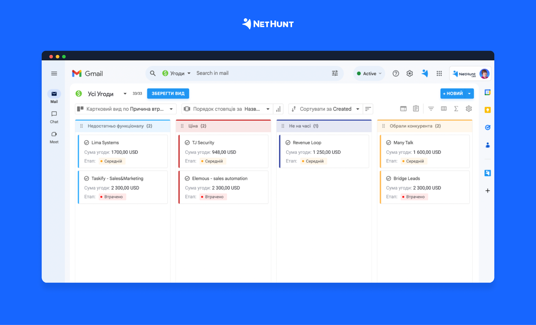Click the green dollar folder icon beside Усі Угоди

point(79,94)
